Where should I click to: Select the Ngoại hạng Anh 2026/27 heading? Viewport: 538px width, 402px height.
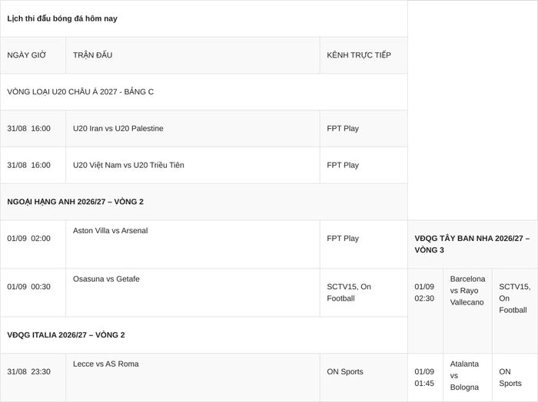pos(75,202)
